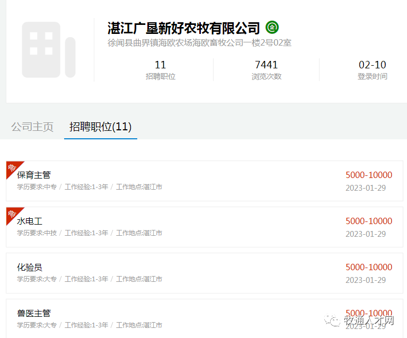407x338 pixels.
Task: Click date 2023-01-29 in 保育主管 row
Action: (366, 188)
